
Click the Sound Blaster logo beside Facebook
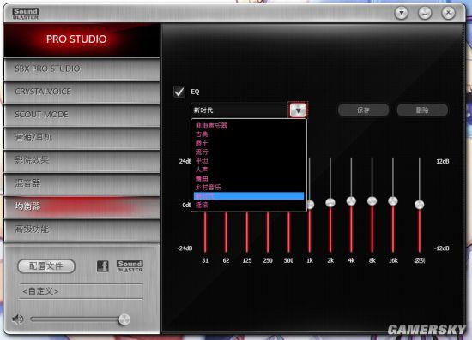(x=130, y=266)
